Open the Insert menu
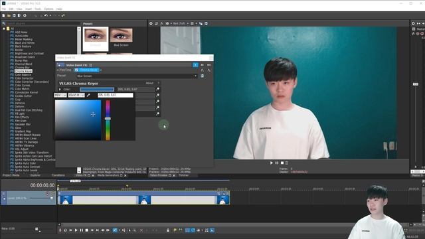The height and width of the screenshot is (239, 425). 29,9
